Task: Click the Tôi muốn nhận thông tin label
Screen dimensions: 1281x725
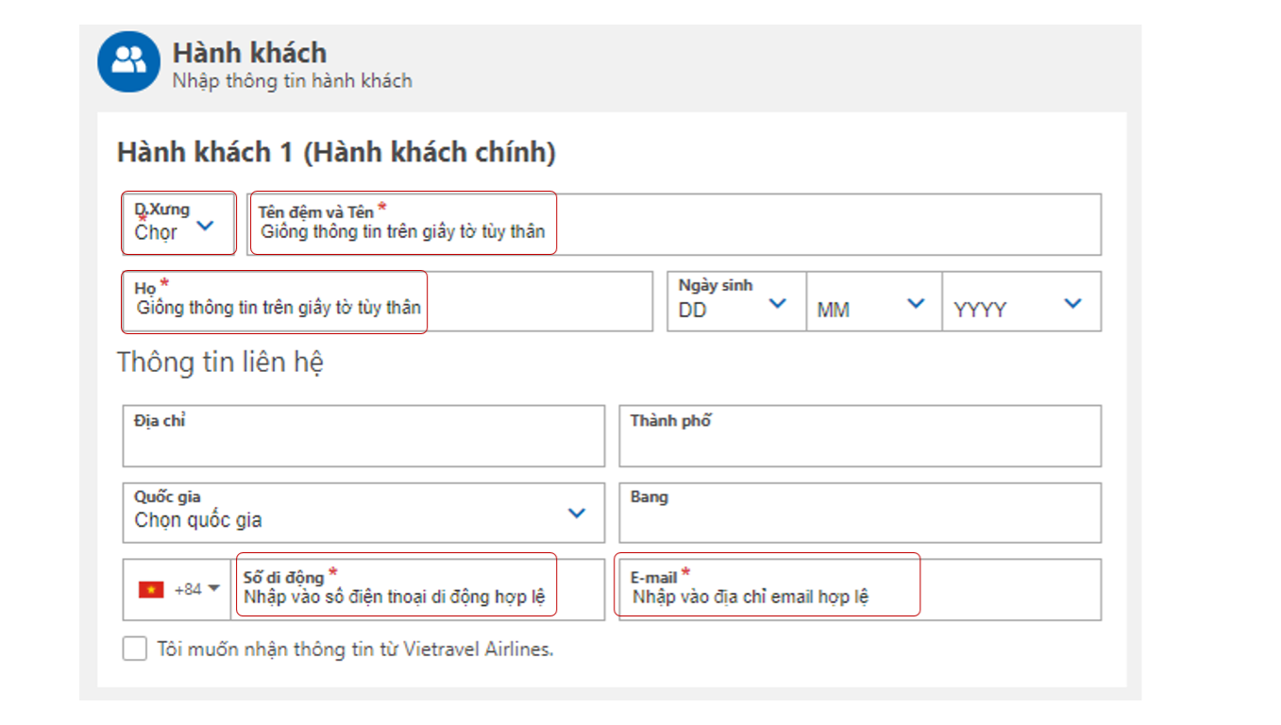Action: tap(355, 649)
